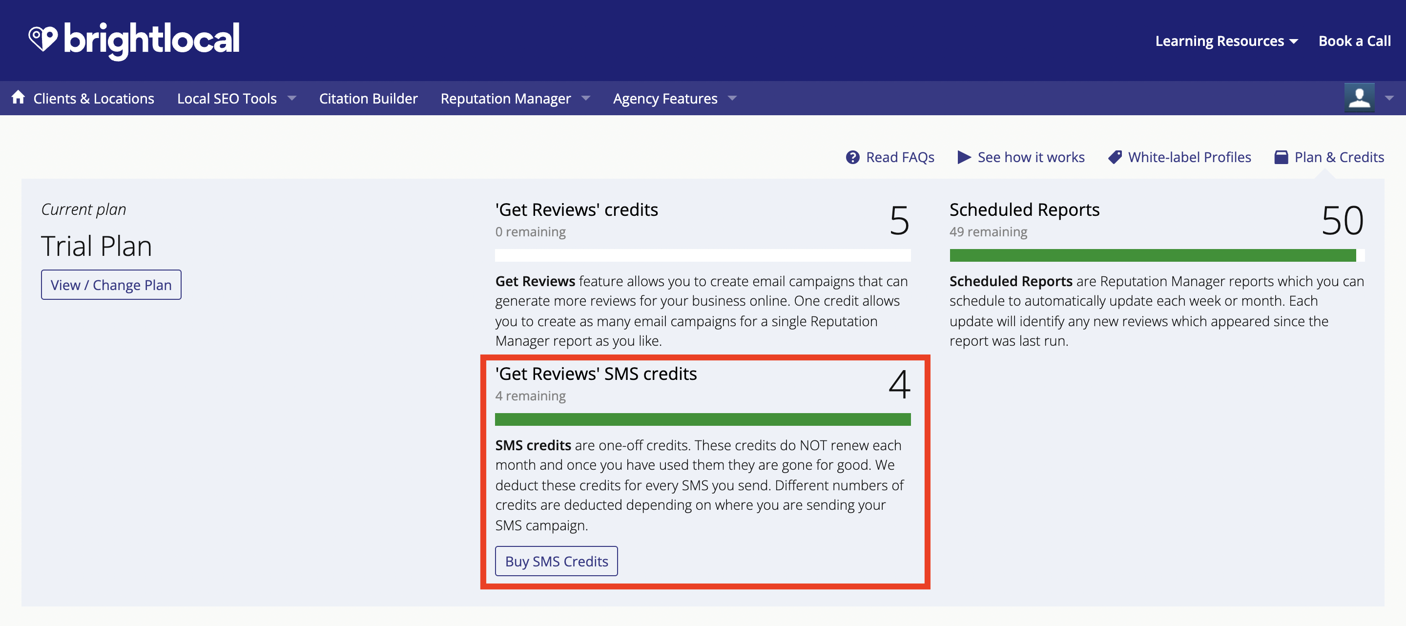Screen dimensions: 1406x626
Task: Click the '4 remaining' text
Action: [531, 396]
